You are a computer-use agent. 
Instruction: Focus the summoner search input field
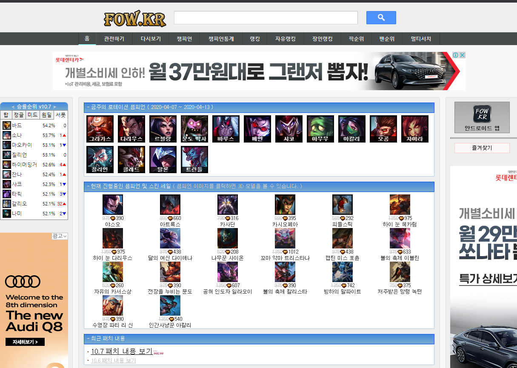pyautogui.click(x=266, y=17)
